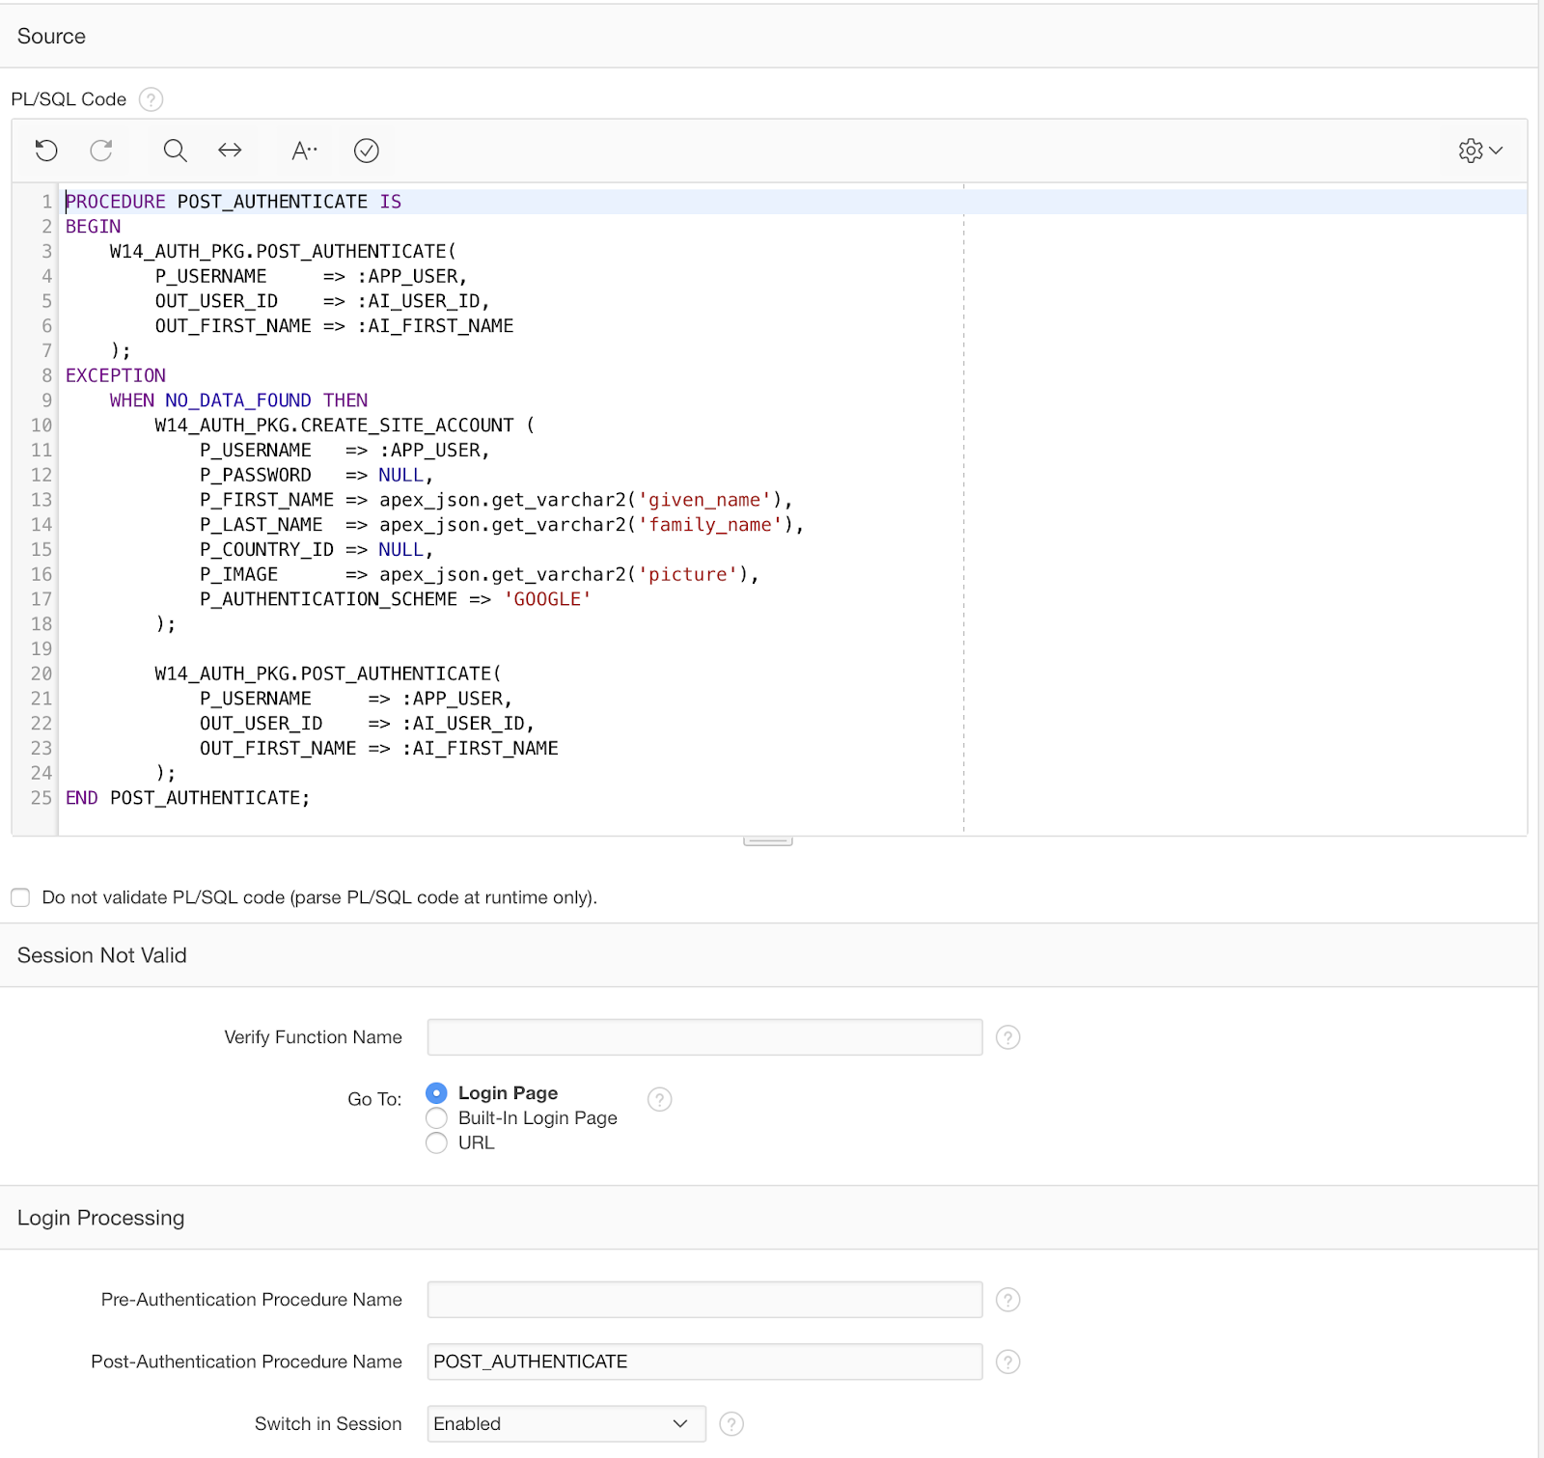Show help for Verify Function Name
Screen dimensions: 1544x1458
tap(1008, 1037)
